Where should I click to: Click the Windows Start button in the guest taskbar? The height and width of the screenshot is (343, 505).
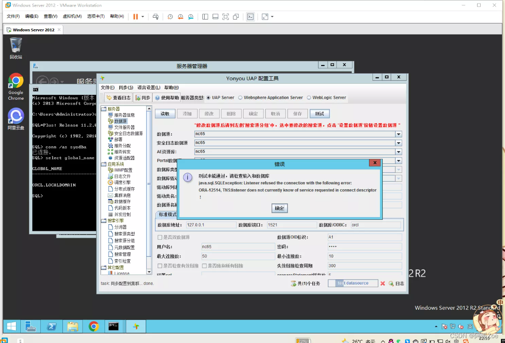click(x=12, y=326)
